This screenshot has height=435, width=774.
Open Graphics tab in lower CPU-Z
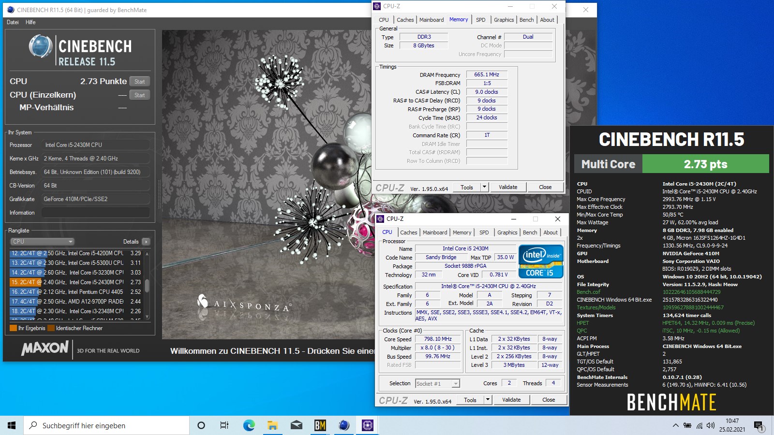click(x=507, y=232)
